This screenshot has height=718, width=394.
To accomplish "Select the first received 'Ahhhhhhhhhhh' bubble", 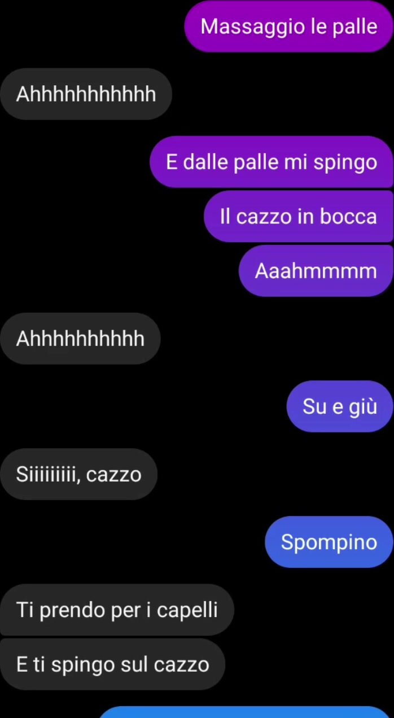I will tap(86, 94).
